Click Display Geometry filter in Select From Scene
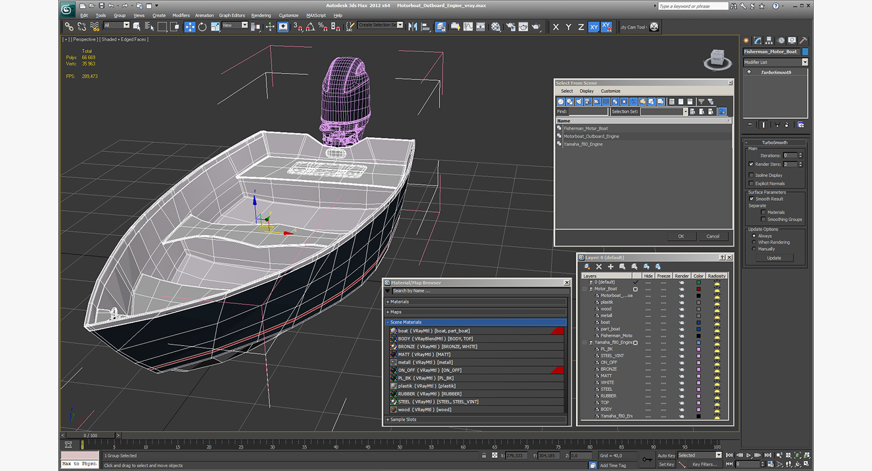This screenshot has height=471, width=872. [560, 102]
